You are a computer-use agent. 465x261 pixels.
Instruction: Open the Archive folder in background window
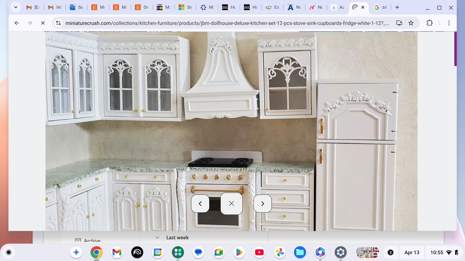point(88,240)
